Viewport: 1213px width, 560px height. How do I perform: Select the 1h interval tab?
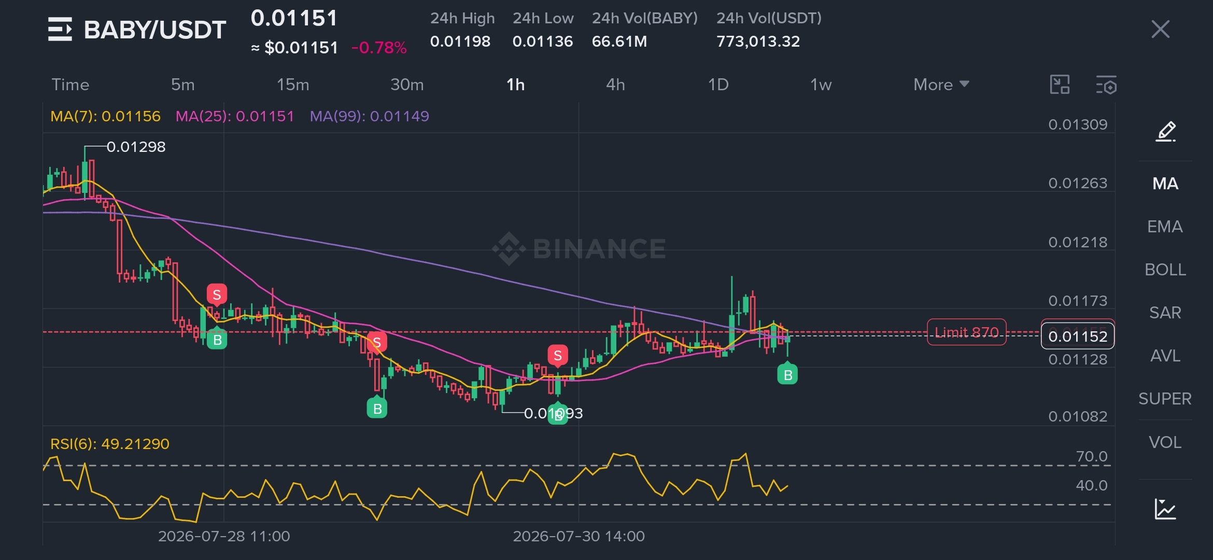click(x=515, y=85)
